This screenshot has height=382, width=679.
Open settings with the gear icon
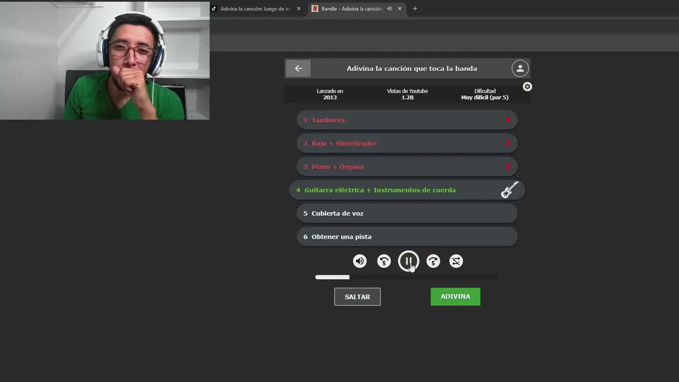coord(527,86)
